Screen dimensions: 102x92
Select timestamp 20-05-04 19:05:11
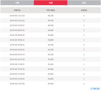[17, 40]
